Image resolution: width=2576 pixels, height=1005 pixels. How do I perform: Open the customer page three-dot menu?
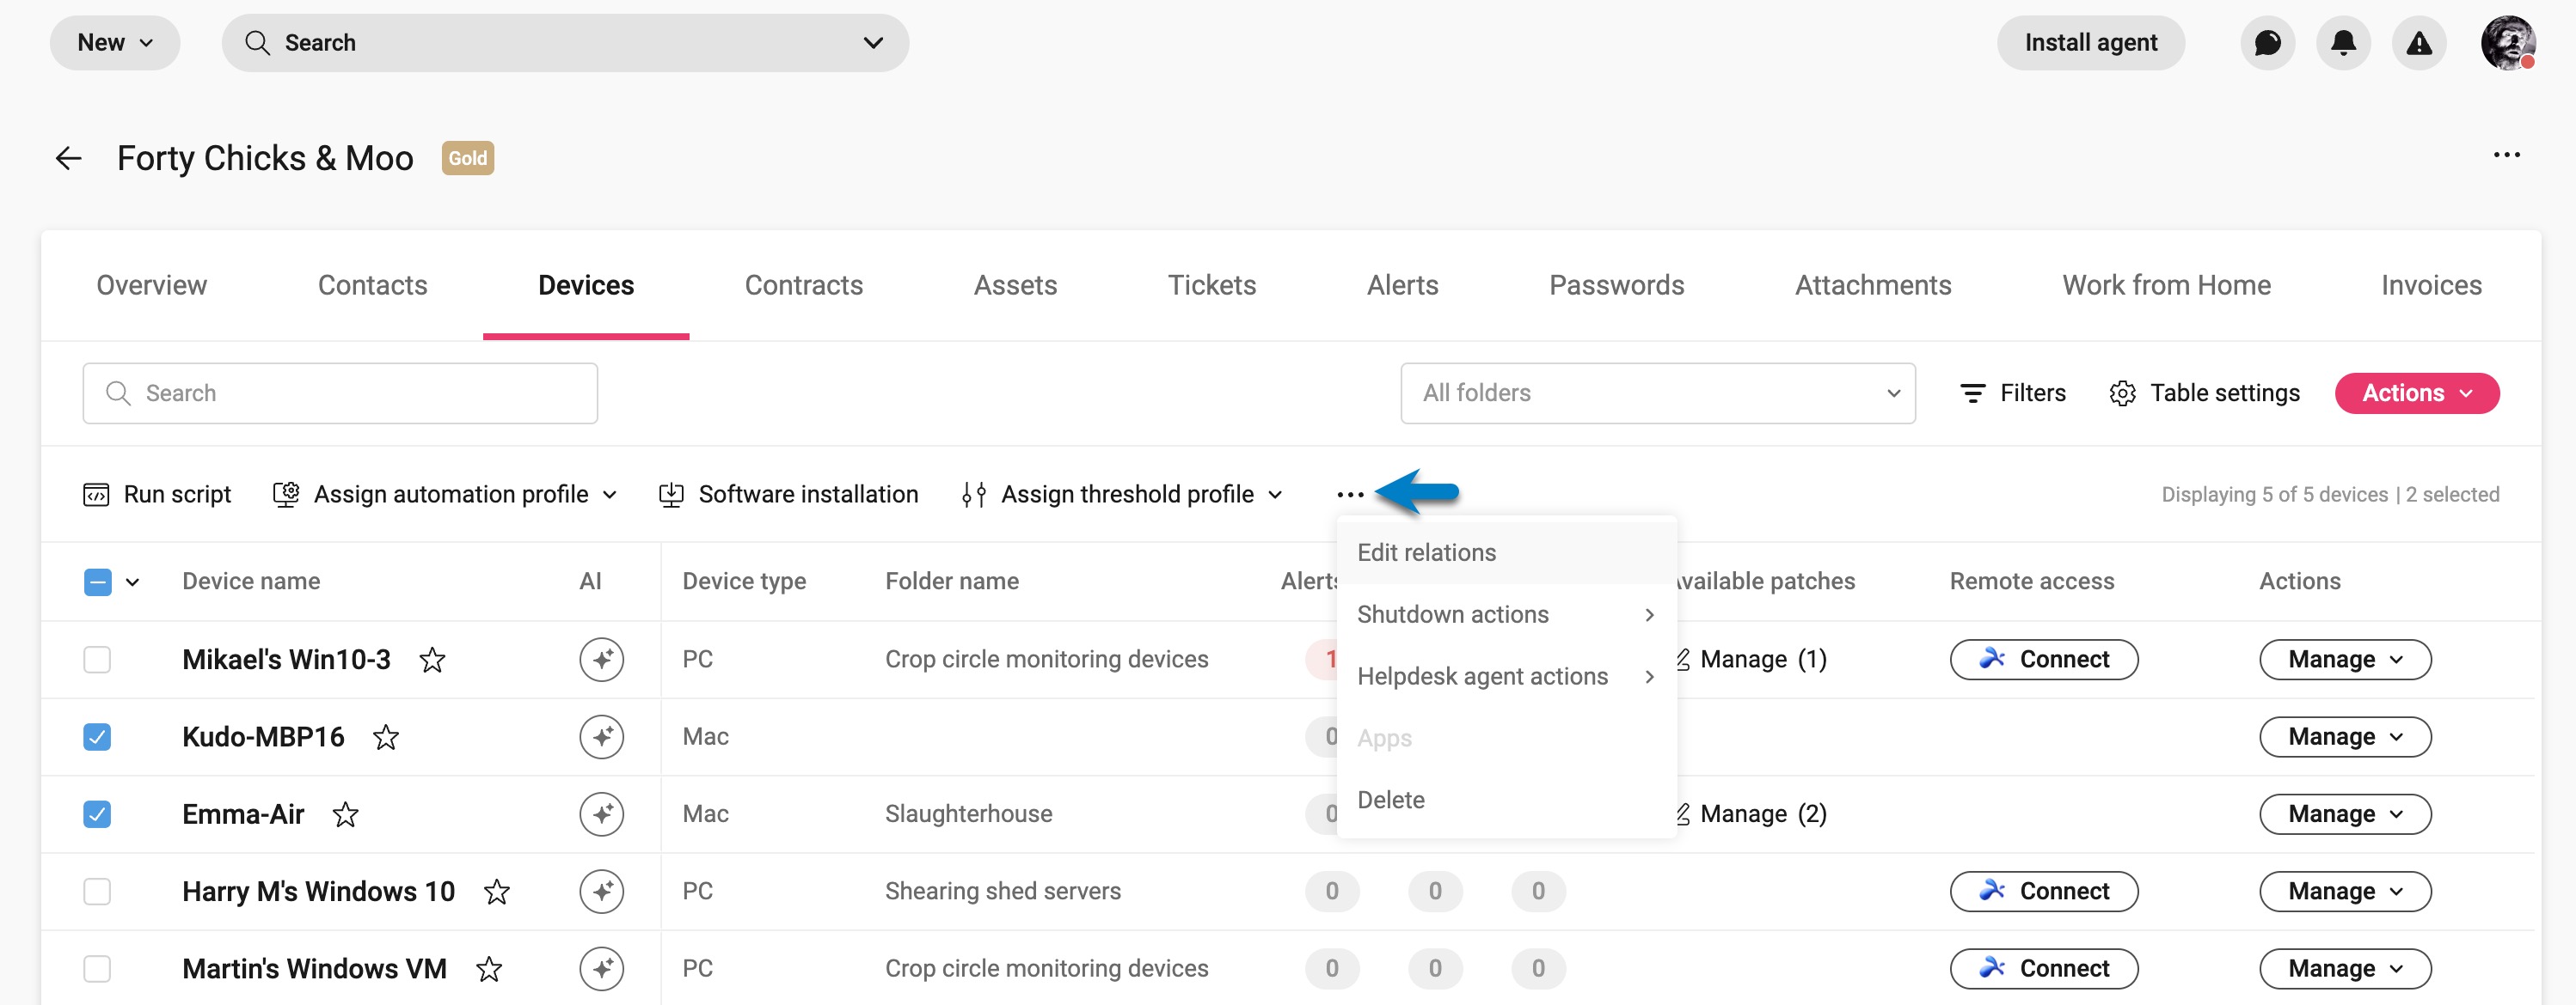[2506, 155]
